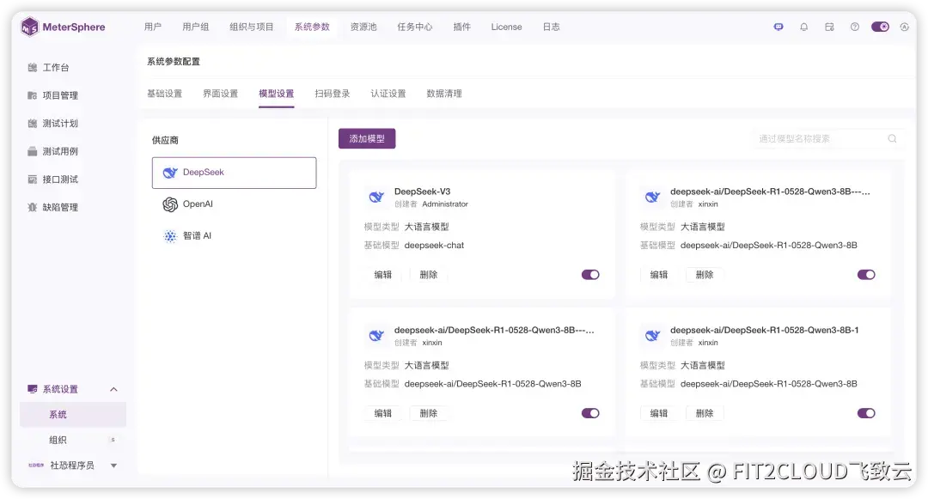Toggle the theme switch in top header
Screen dimensions: 928x499
(x=880, y=27)
